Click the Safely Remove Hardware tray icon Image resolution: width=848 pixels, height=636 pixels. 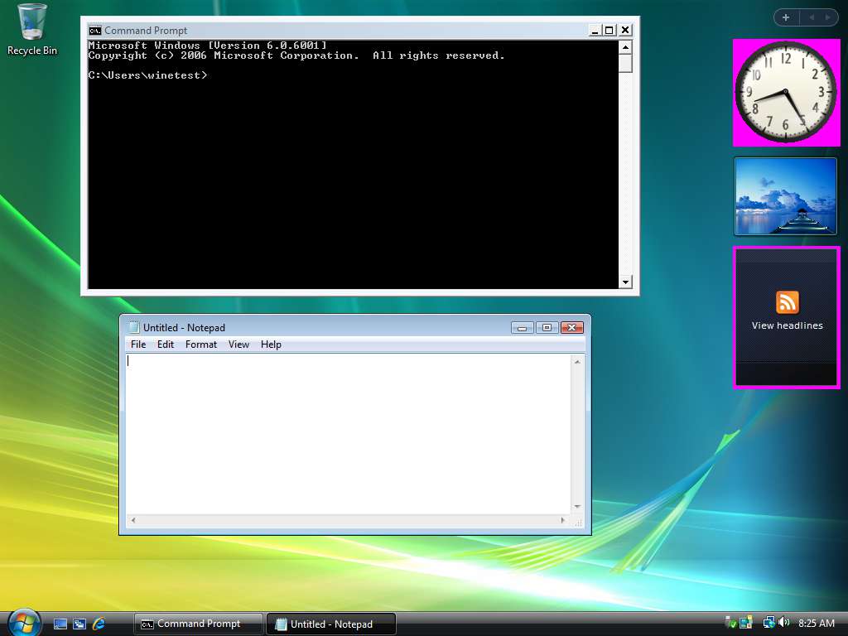click(x=731, y=623)
